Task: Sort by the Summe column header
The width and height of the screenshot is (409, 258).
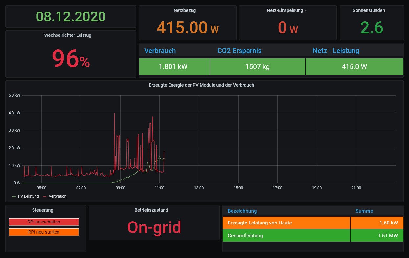Action: click(364, 211)
